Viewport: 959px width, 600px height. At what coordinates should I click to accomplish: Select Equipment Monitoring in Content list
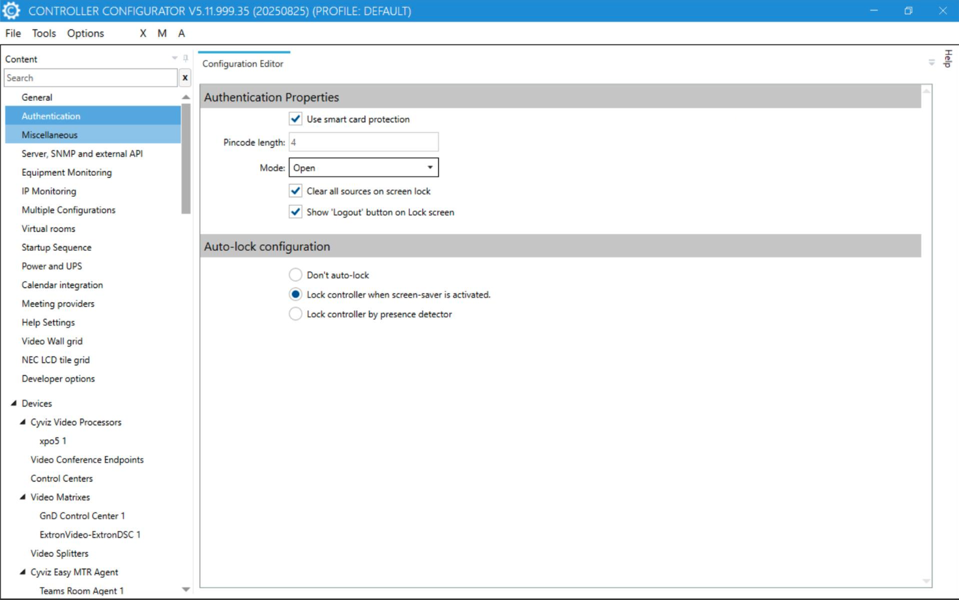66,173
